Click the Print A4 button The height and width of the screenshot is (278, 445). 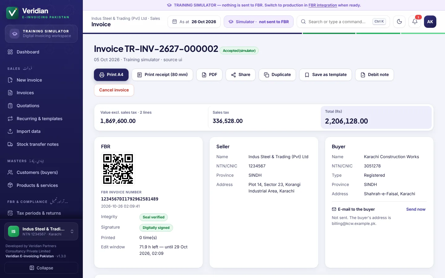[111, 75]
